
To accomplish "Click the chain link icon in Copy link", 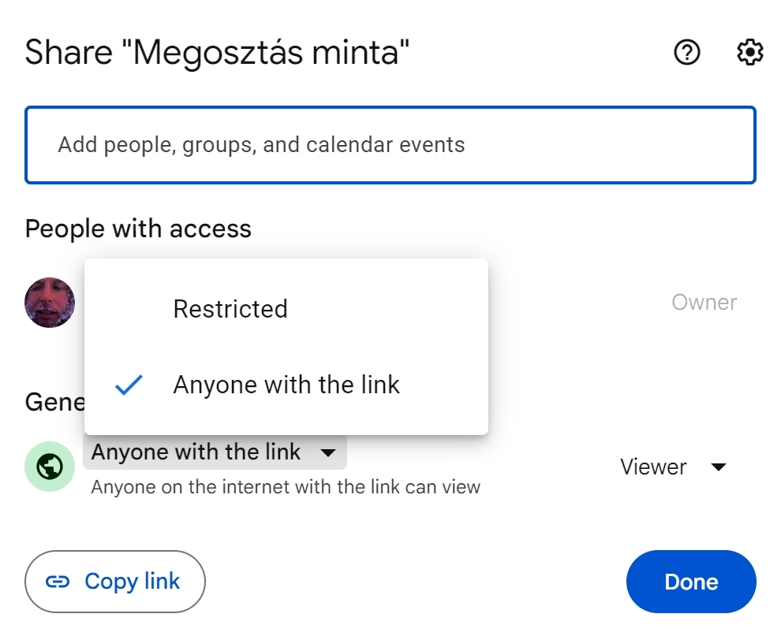I will 58,582.
